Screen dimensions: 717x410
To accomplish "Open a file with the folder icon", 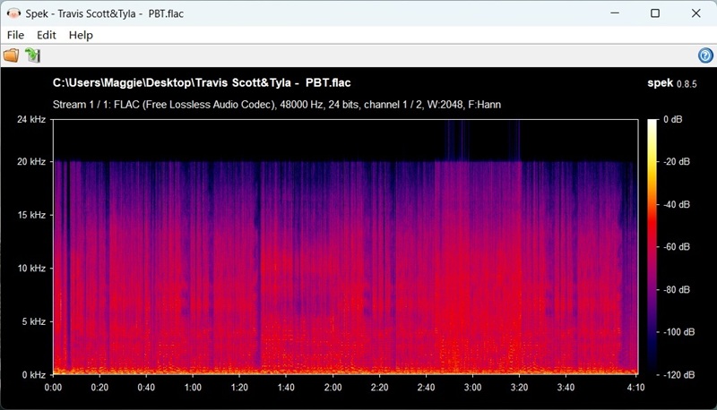I will pyautogui.click(x=12, y=56).
